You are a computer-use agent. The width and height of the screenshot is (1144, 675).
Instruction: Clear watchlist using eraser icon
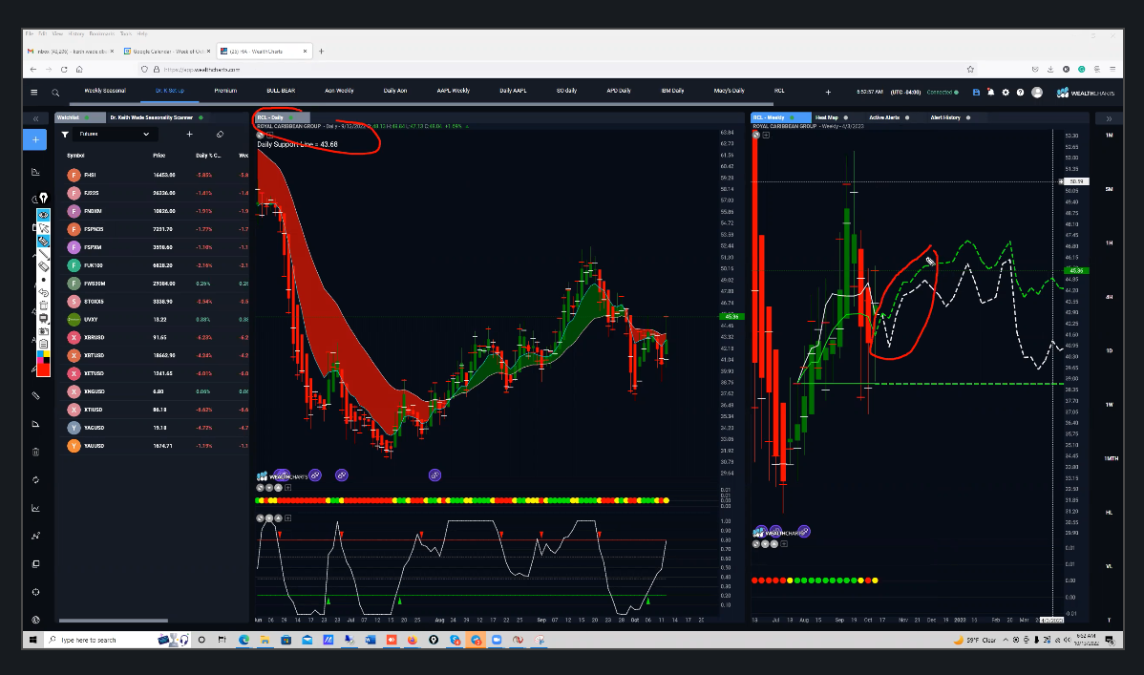tap(220, 135)
